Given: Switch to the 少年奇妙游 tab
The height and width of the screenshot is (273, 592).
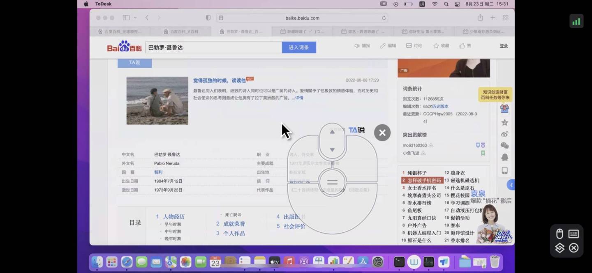Looking at the screenshot, I should click(484, 31).
